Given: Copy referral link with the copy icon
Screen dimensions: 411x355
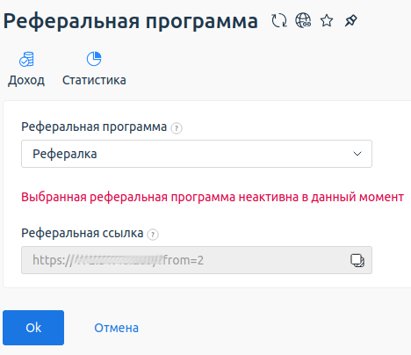Looking at the screenshot, I should click(x=357, y=260).
